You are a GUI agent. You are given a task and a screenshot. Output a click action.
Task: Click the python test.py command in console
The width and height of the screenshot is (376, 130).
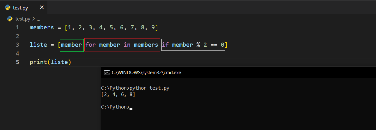click(149, 88)
